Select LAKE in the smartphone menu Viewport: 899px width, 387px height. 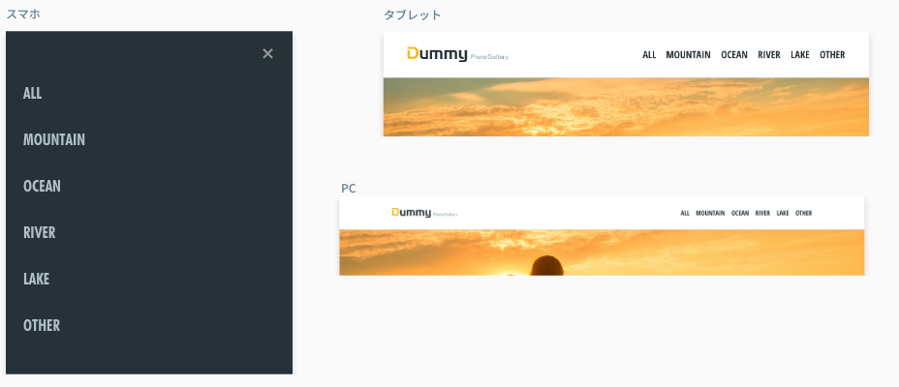point(37,279)
